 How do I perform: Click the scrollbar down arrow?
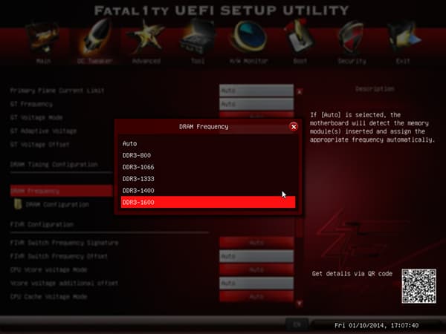(x=300, y=304)
